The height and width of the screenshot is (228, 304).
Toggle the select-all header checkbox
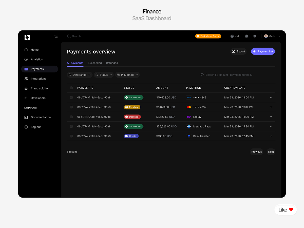pos(71,88)
